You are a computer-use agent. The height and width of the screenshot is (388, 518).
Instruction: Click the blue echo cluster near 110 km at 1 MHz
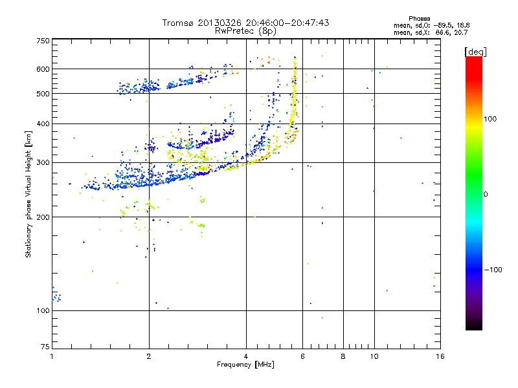coord(56,296)
